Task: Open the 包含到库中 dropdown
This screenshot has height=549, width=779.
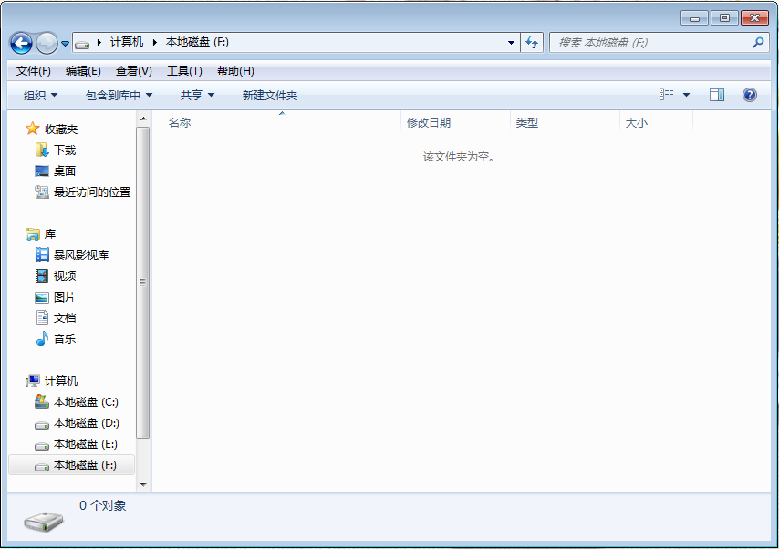Action: click(x=119, y=95)
